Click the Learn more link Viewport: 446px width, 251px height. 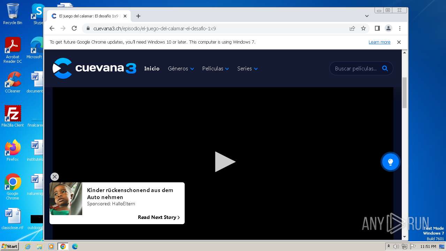(379, 42)
